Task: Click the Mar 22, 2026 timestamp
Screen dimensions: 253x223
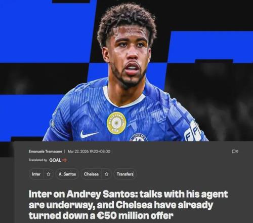Action: [x=89, y=152]
